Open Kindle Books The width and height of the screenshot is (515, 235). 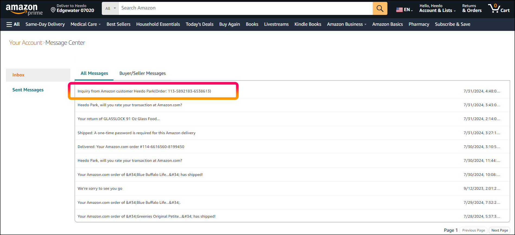pos(308,24)
